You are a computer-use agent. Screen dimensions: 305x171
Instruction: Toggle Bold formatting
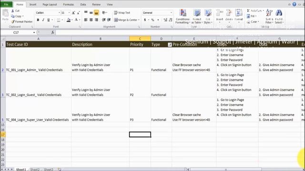38,20
